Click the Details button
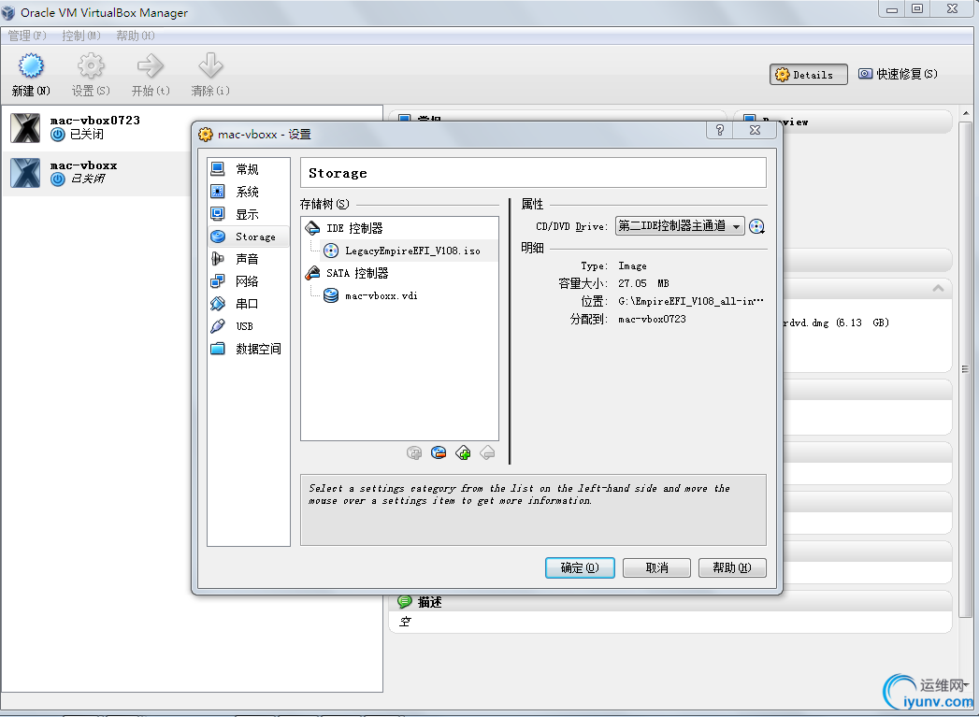The height and width of the screenshot is (717, 979). [x=809, y=74]
